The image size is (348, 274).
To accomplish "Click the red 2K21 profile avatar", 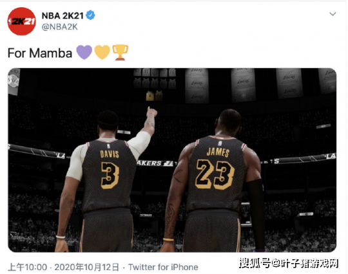I will click(21, 21).
